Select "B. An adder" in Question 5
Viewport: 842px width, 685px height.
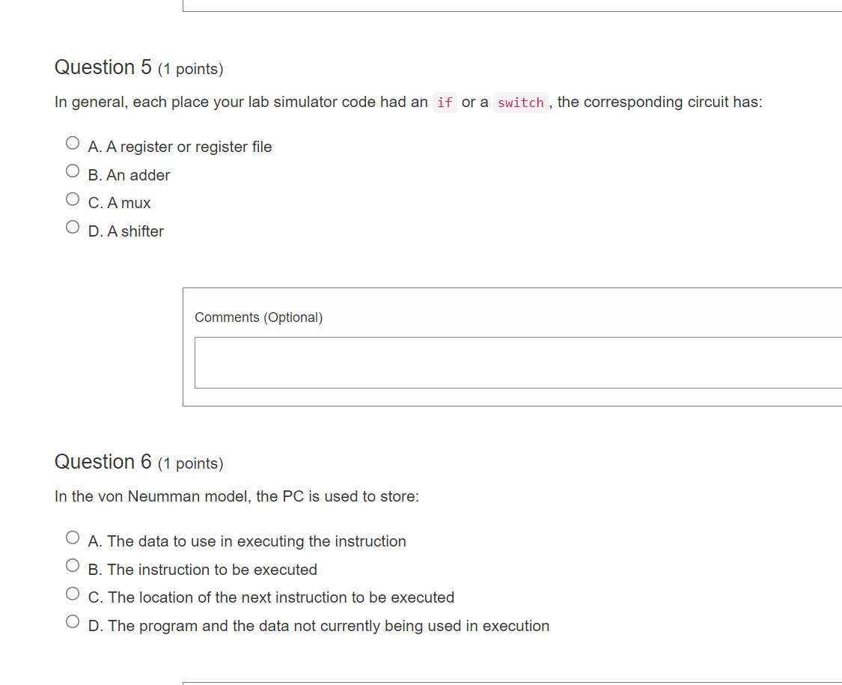(x=73, y=171)
